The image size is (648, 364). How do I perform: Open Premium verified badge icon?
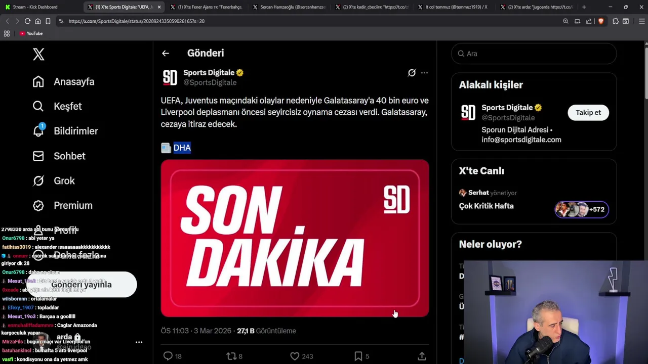pos(38,205)
